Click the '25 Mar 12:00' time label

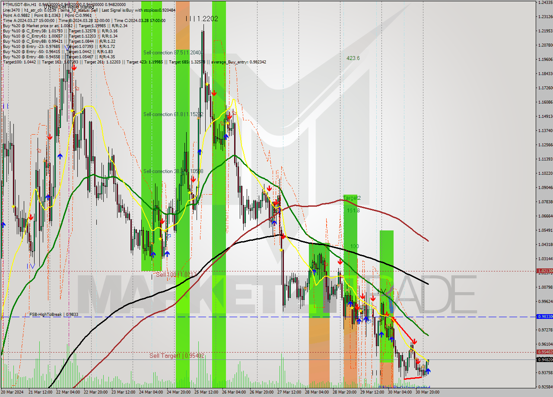pos(207,392)
